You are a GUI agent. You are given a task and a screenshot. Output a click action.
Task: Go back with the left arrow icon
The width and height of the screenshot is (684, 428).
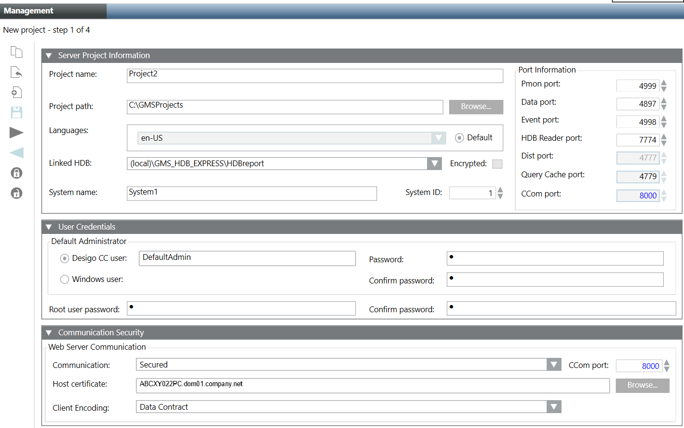click(17, 153)
